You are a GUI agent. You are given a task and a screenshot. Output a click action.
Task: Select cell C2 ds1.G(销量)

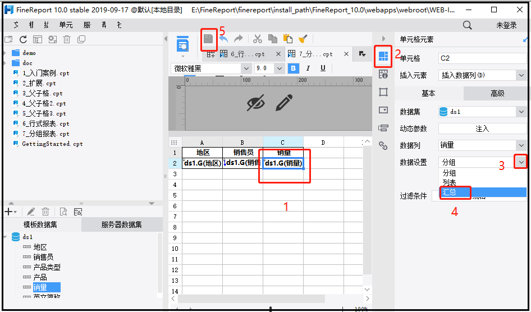(283, 163)
